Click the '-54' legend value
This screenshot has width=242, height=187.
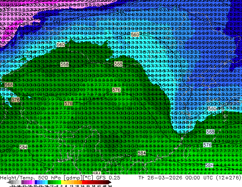tap(12, 186)
